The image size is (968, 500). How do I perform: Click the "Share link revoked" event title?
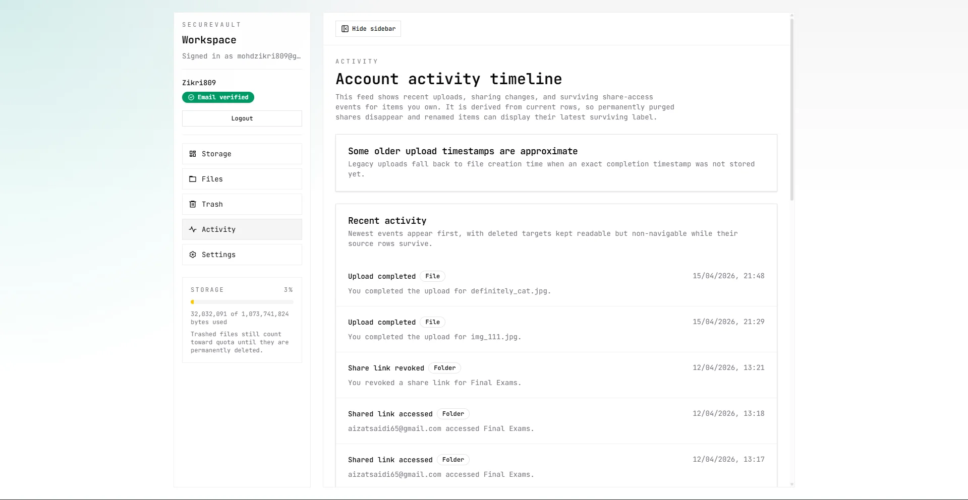point(386,368)
